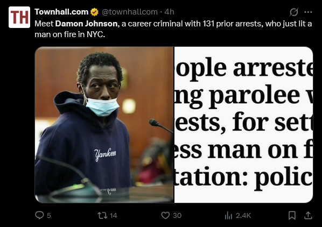
Task: Toggle the Like heart icon
Action: pyautogui.click(x=165, y=215)
